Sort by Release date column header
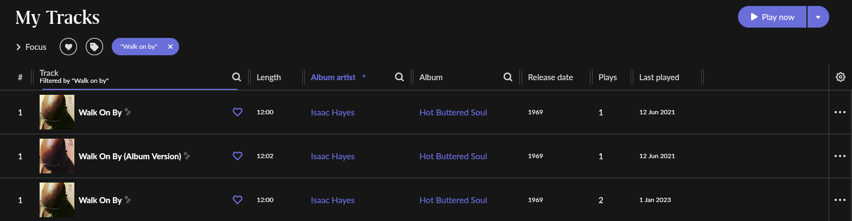The width and height of the screenshot is (852, 221). tap(550, 77)
